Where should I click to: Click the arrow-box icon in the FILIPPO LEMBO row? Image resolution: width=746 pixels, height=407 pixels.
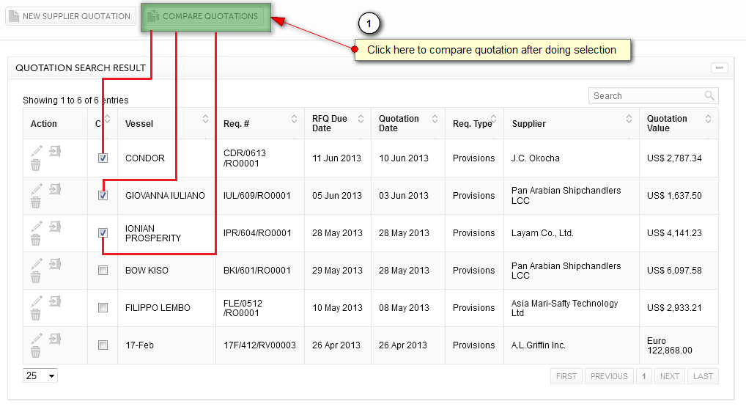(x=55, y=301)
